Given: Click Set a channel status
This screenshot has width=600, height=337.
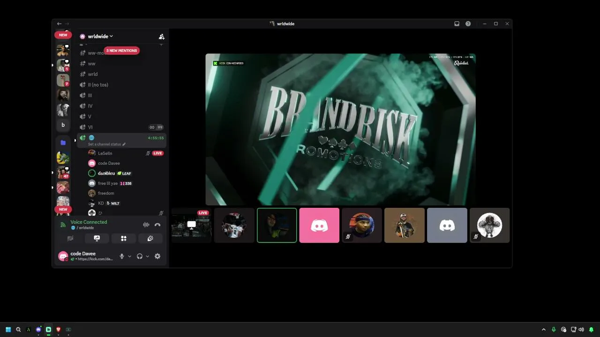Looking at the screenshot, I should (x=104, y=144).
